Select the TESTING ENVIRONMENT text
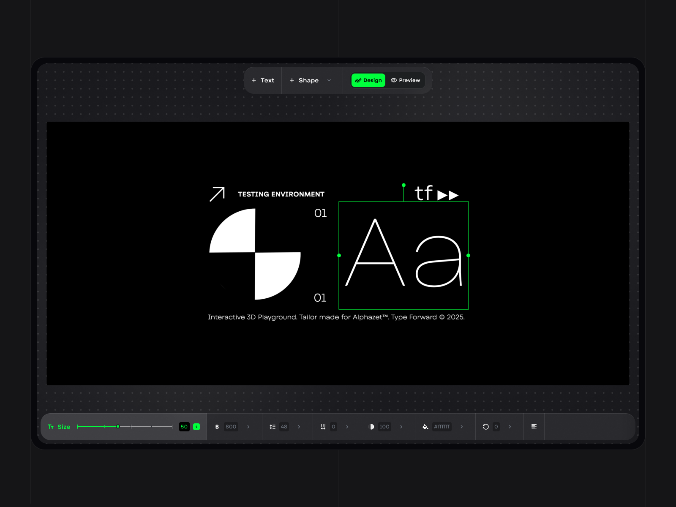This screenshot has width=676, height=507. [x=281, y=194]
